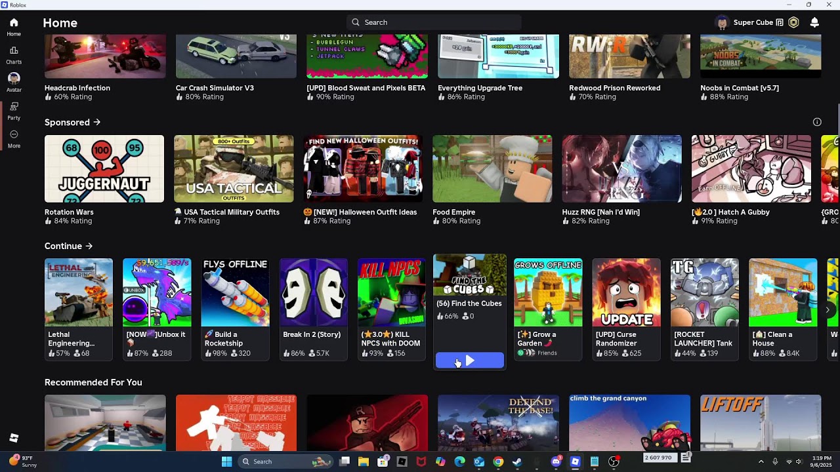Open Build a Rocketship game tile

coord(235,309)
